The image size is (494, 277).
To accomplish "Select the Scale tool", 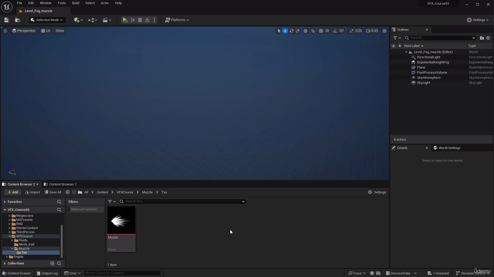I will tap(298, 31).
